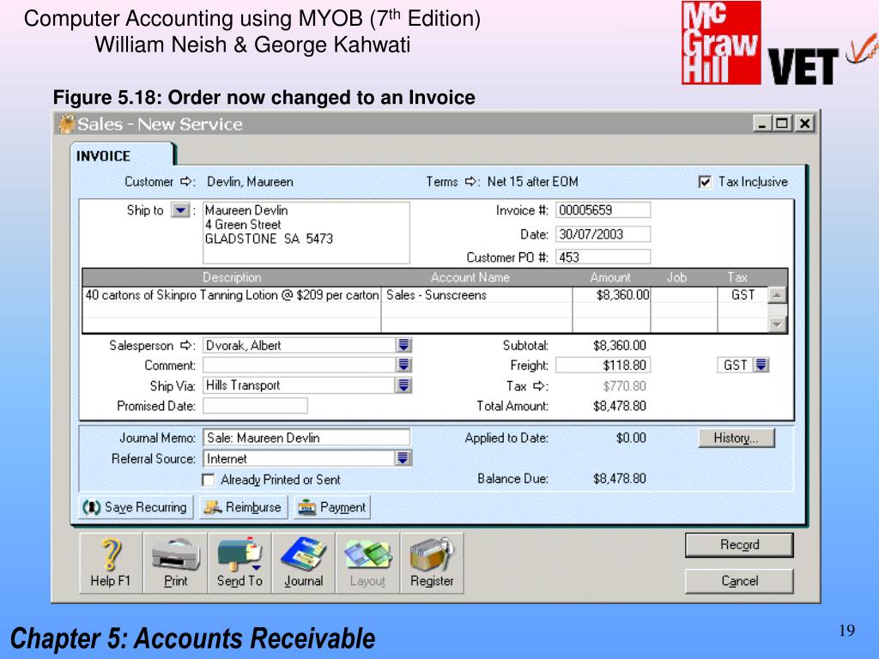Viewport: 879px width, 659px height.
Task: Expand the Salesperson dropdown list
Action: [x=403, y=345]
